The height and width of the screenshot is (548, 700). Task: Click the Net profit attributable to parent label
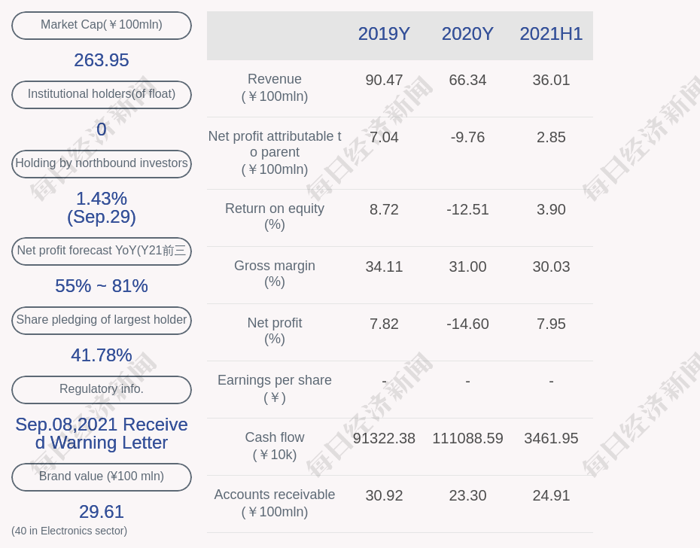(275, 153)
